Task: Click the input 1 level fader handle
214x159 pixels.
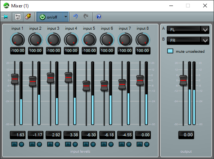Action: [x=15, y=79]
